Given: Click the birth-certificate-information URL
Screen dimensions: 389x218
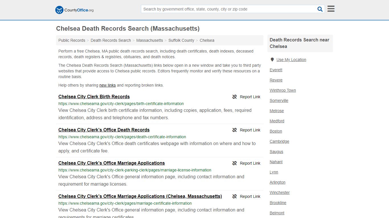Looking at the screenshot, I should click(x=121, y=104).
